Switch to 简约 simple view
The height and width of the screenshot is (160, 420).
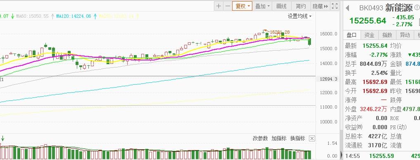(x=301, y=6)
